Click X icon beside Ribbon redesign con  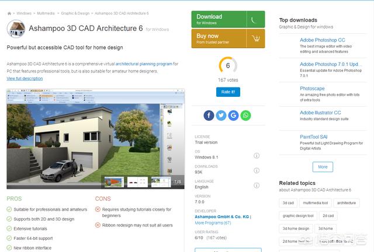[x=98, y=225]
